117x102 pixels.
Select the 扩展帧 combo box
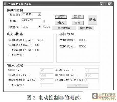31,14
